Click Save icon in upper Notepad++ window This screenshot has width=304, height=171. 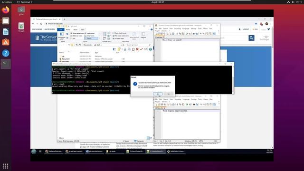161,34
